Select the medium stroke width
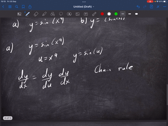Screen dimensions: 168x126 [129, 14]
